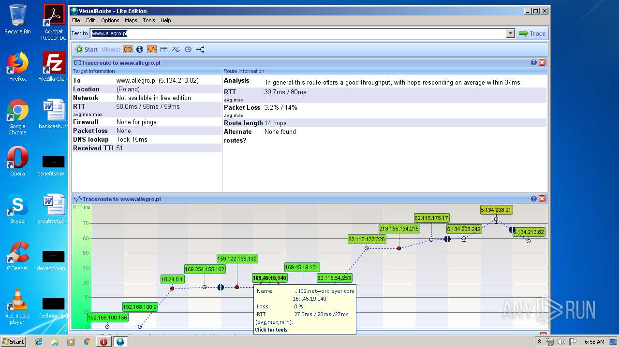Open Windows Explorer folder in taskbar
The image size is (619, 348).
point(55,341)
